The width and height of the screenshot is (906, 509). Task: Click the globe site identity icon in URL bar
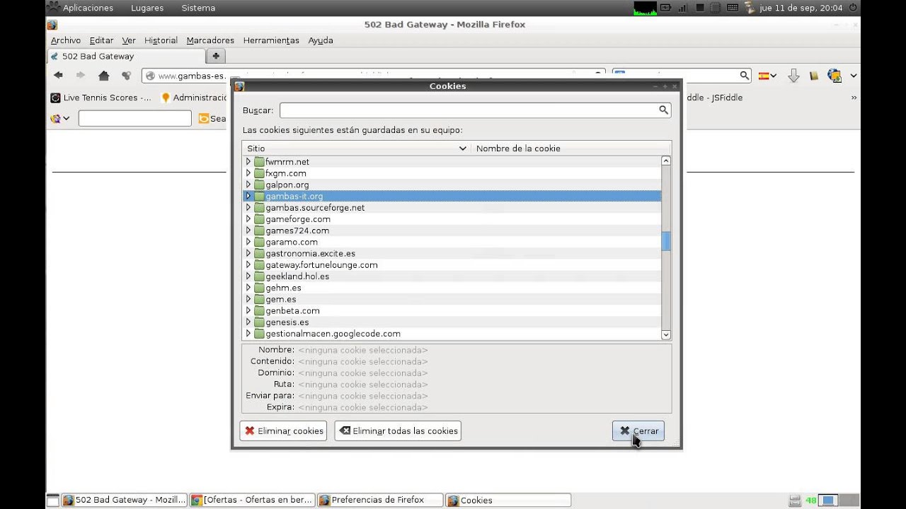tap(149, 76)
